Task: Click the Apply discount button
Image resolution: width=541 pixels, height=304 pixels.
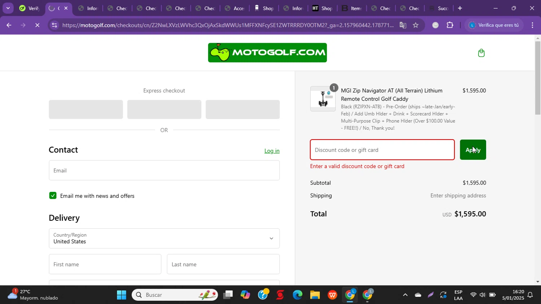Action: [473, 150]
